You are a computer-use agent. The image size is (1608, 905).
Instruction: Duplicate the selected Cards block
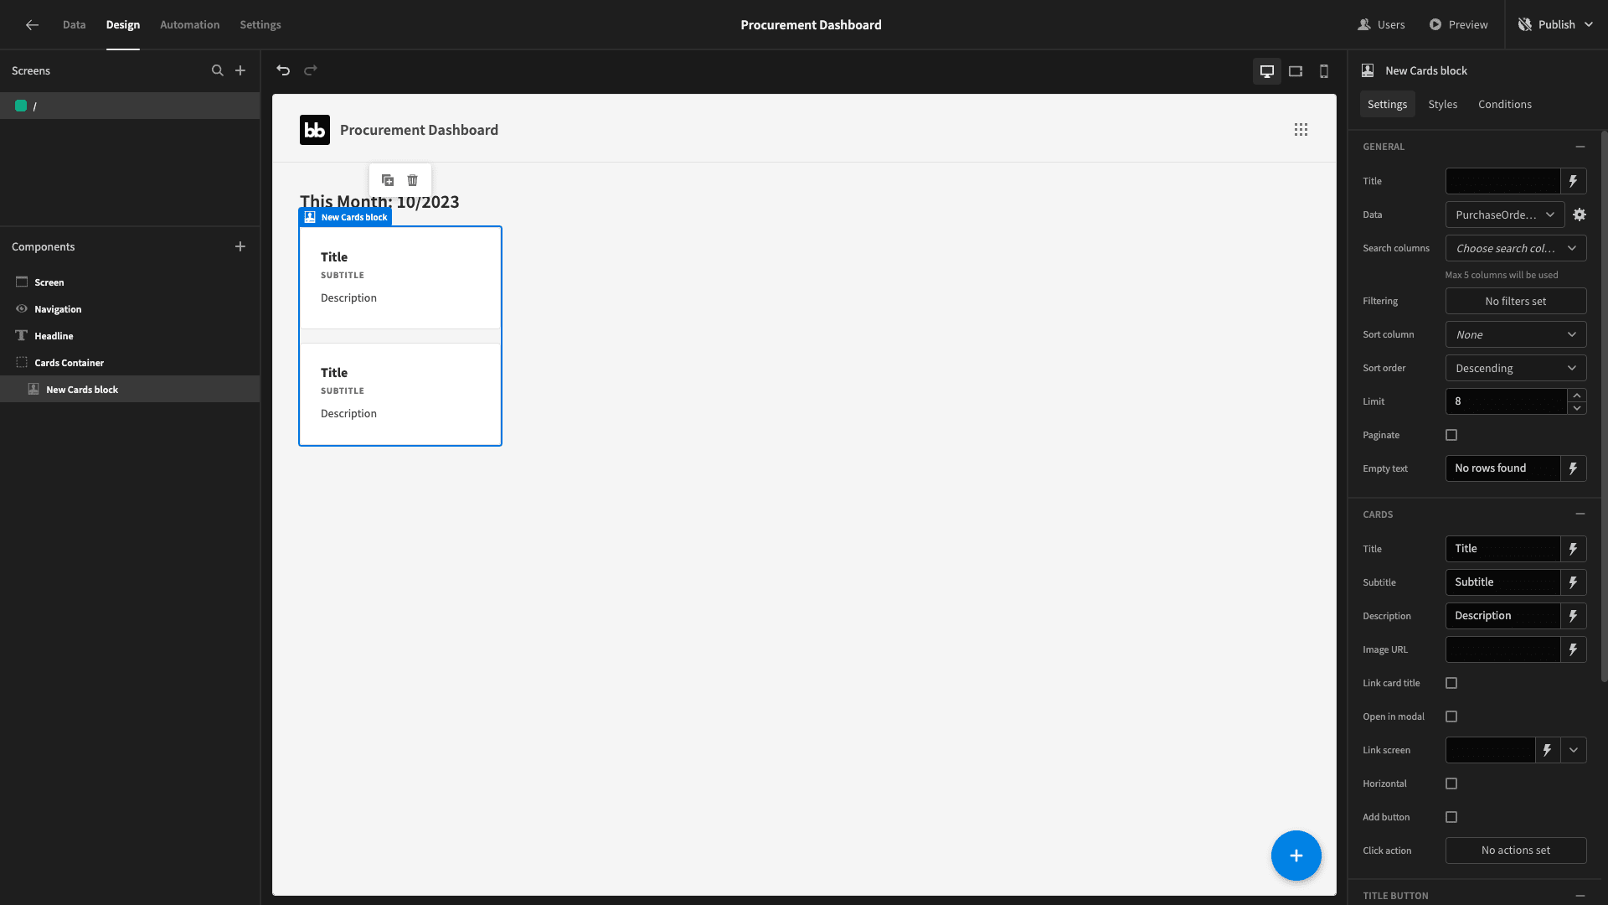pyautogui.click(x=388, y=180)
